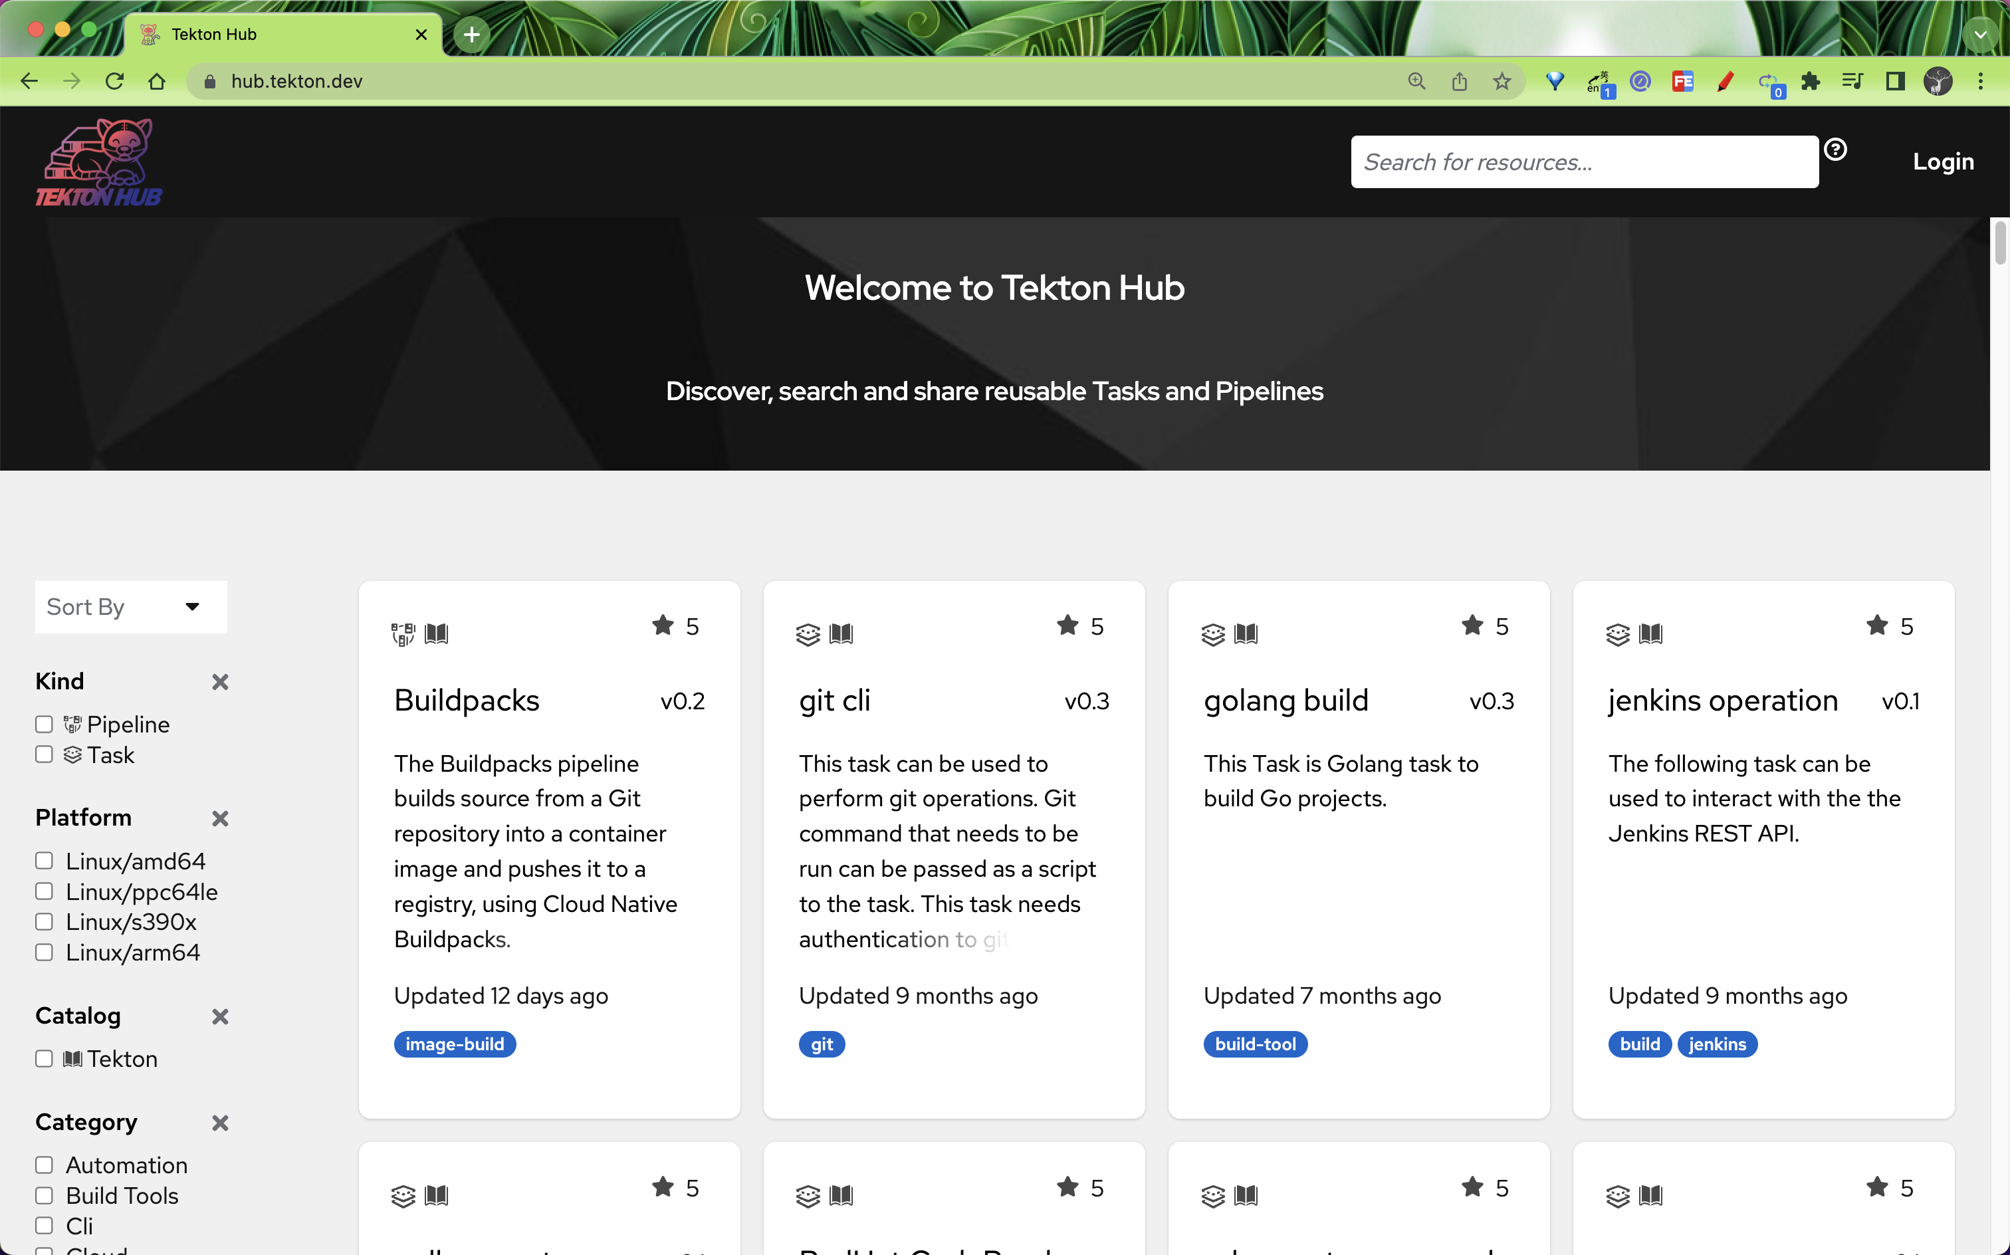
Task: Close the Tekton Hub browser tab
Action: coord(421,34)
